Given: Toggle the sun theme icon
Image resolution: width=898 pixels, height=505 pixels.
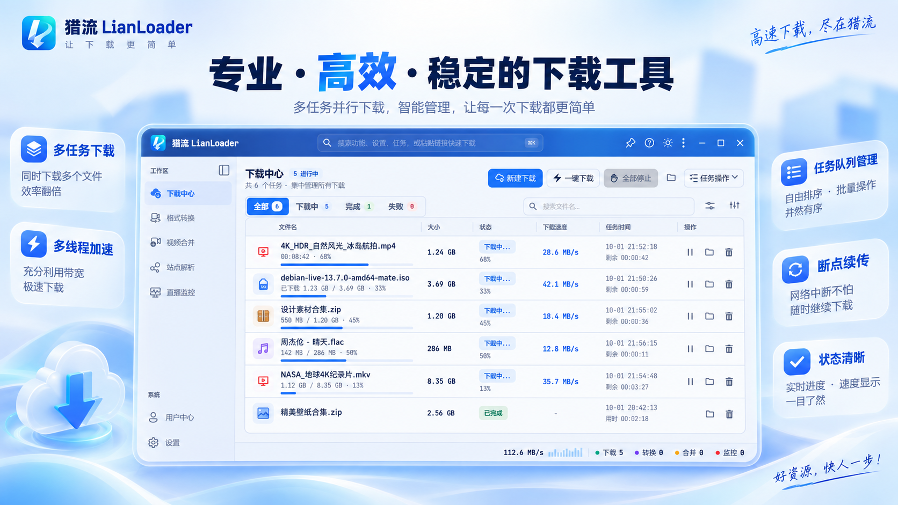Looking at the screenshot, I should (x=668, y=143).
